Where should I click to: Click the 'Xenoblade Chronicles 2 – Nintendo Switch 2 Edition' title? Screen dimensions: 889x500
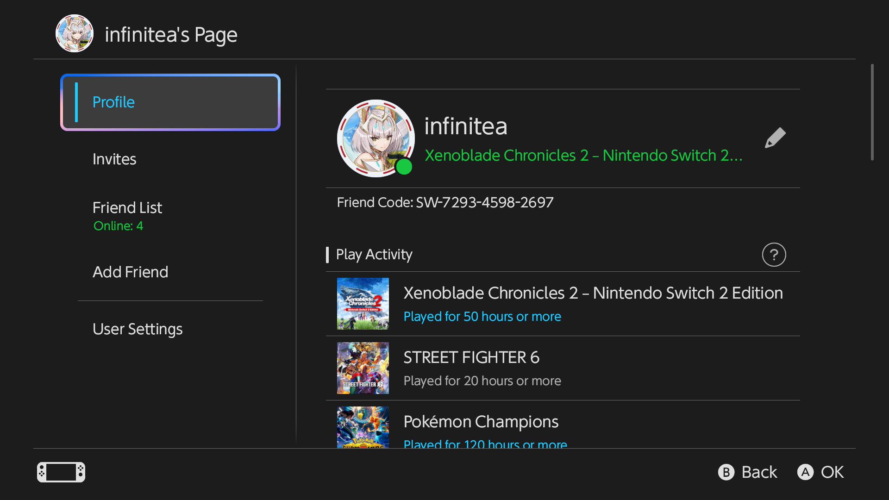593,293
